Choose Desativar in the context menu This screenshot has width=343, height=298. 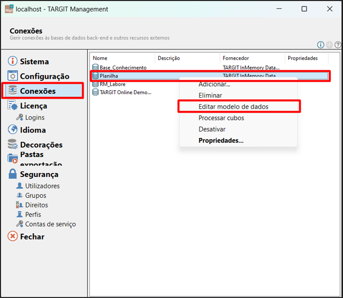[x=238, y=129]
